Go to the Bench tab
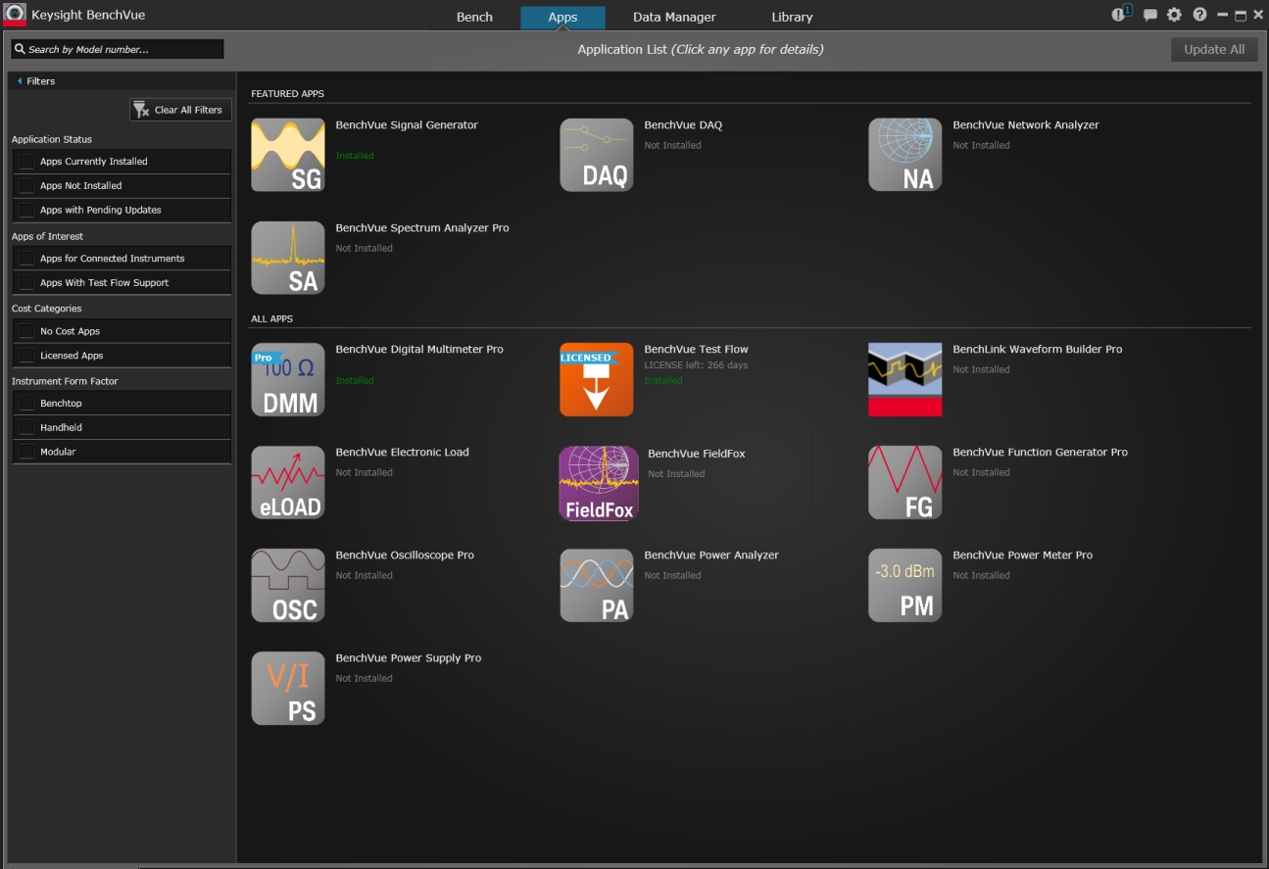The height and width of the screenshot is (869, 1269). pyautogui.click(x=474, y=18)
